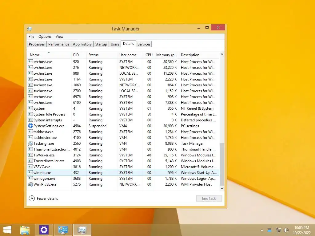
Task: Click CPU value 50 for Idle Process
Action: point(149,114)
